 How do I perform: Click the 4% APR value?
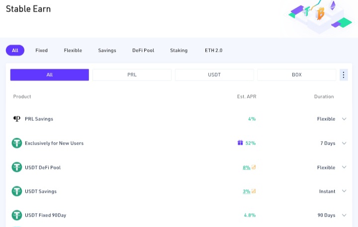point(252,119)
